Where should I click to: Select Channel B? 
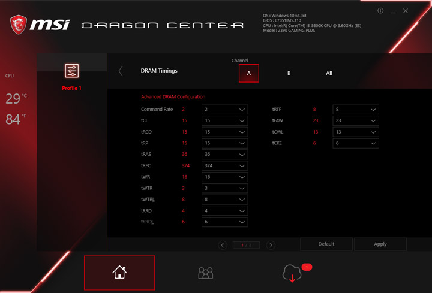289,73
